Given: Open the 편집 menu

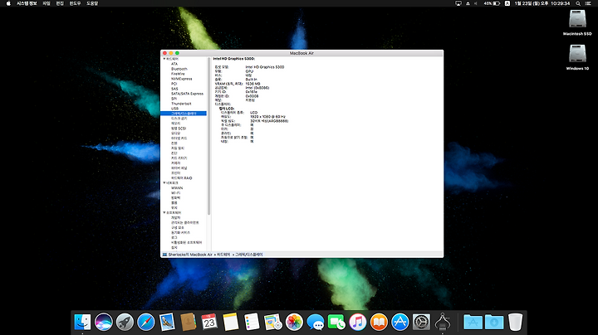Looking at the screenshot, I should [x=60, y=3].
